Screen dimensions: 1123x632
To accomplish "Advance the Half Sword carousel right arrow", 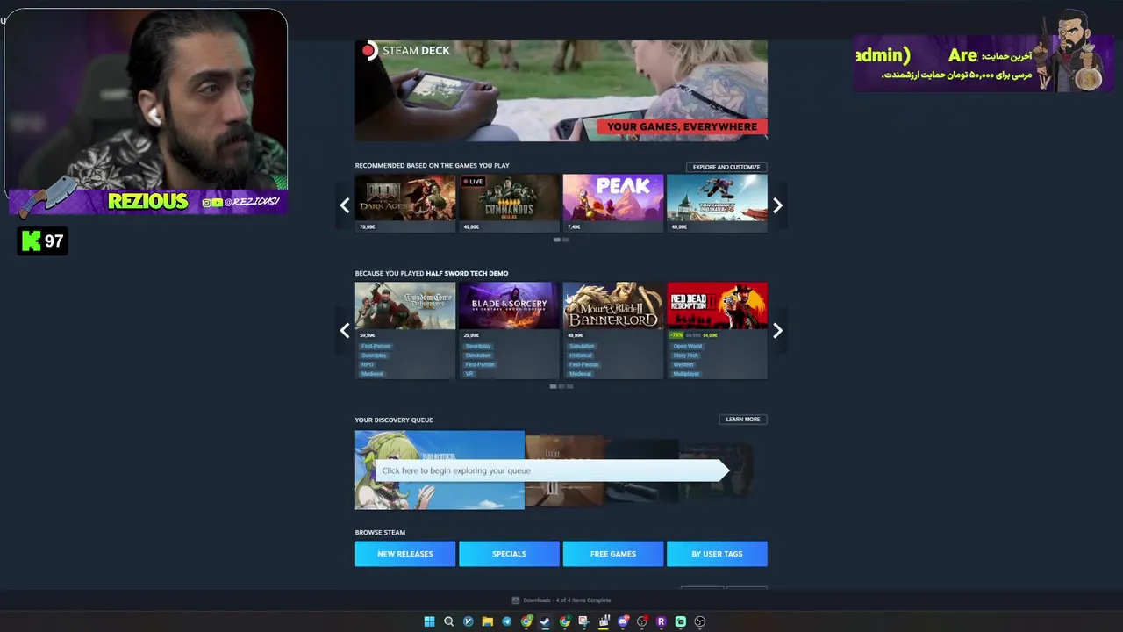I will pos(777,331).
